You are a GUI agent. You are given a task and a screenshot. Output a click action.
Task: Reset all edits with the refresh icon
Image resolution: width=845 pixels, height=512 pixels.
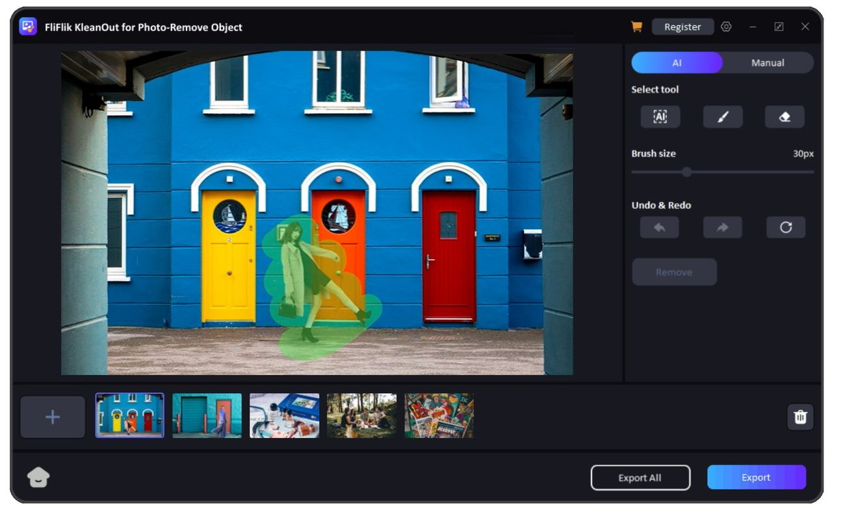click(x=786, y=227)
